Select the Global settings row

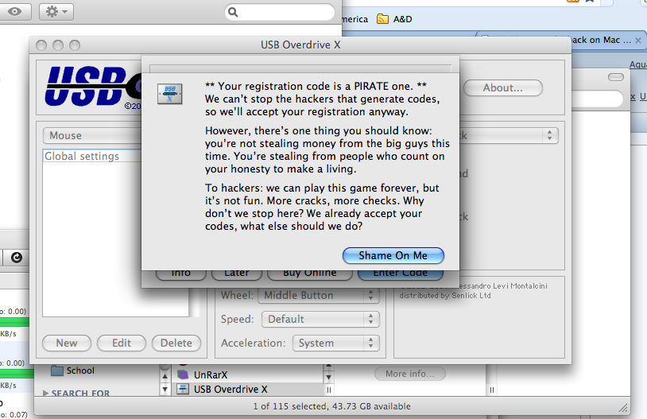click(x=92, y=156)
